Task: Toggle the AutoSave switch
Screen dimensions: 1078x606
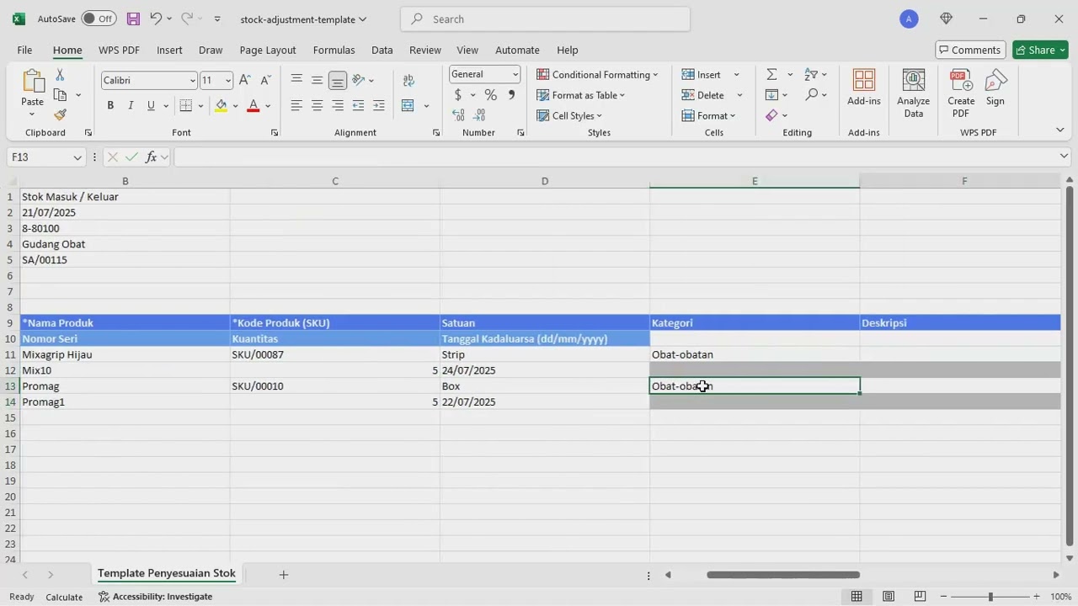Action: (x=99, y=19)
